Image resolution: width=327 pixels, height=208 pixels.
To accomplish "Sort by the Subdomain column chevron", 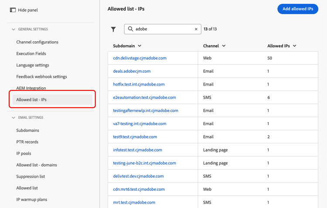I will 140,46.
